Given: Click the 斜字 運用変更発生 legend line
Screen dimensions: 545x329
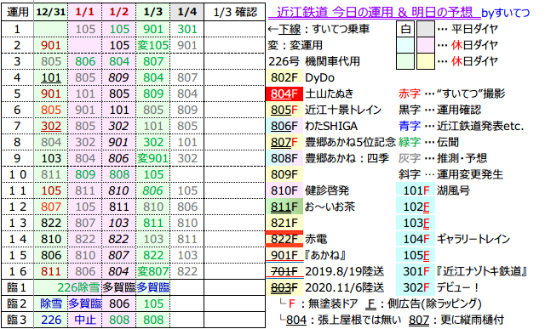Looking at the screenshot, I should (x=450, y=174).
